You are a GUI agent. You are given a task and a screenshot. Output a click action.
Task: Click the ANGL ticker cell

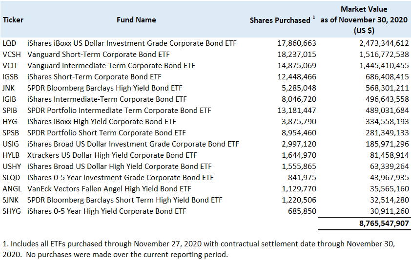pyautogui.click(x=12, y=189)
